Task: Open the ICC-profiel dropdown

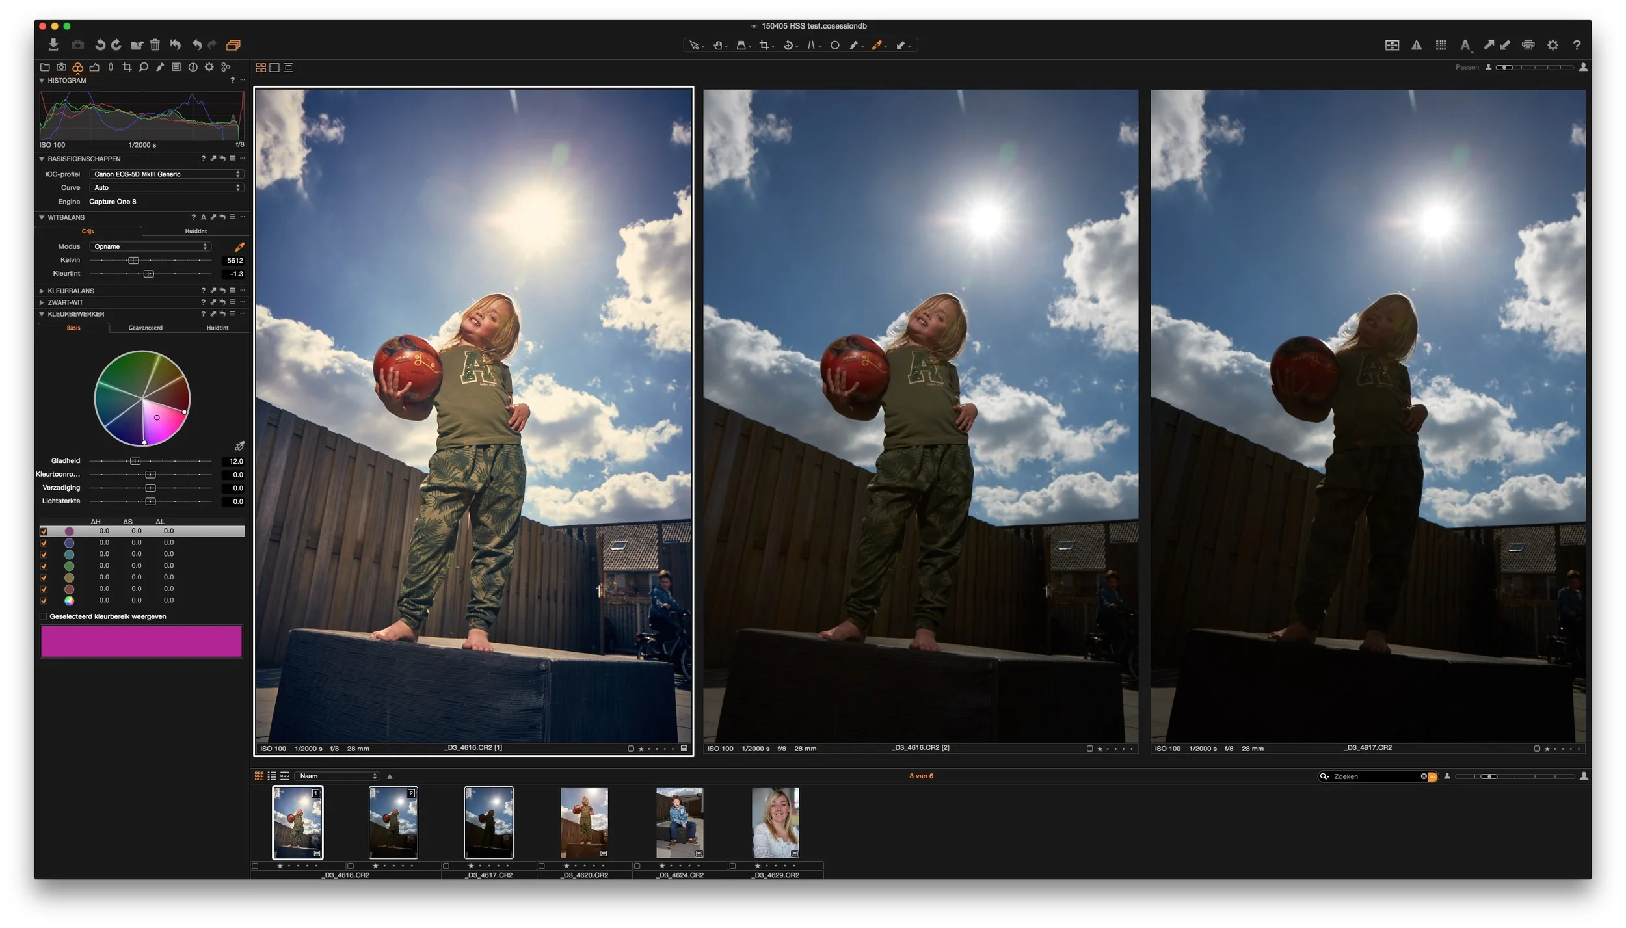Action: click(x=166, y=174)
